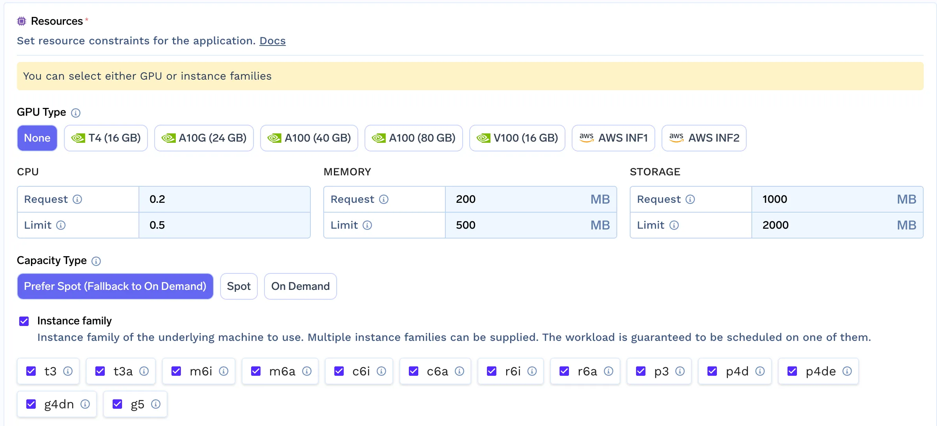Click the info icon beside p4de
Image resolution: width=937 pixels, height=426 pixels.
(x=847, y=371)
